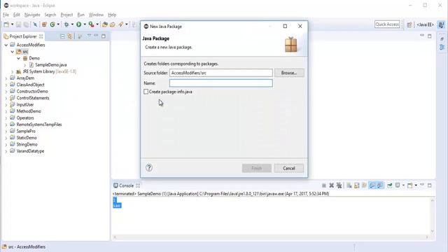Open the Open Console dropdown arrow
This screenshot has width=448, height=252.
pyautogui.click(x=416, y=185)
